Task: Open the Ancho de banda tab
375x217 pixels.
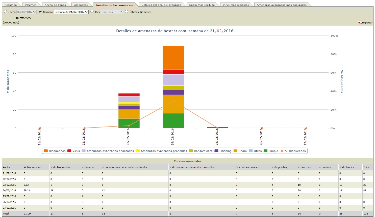Action: pyautogui.click(x=55, y=5)
